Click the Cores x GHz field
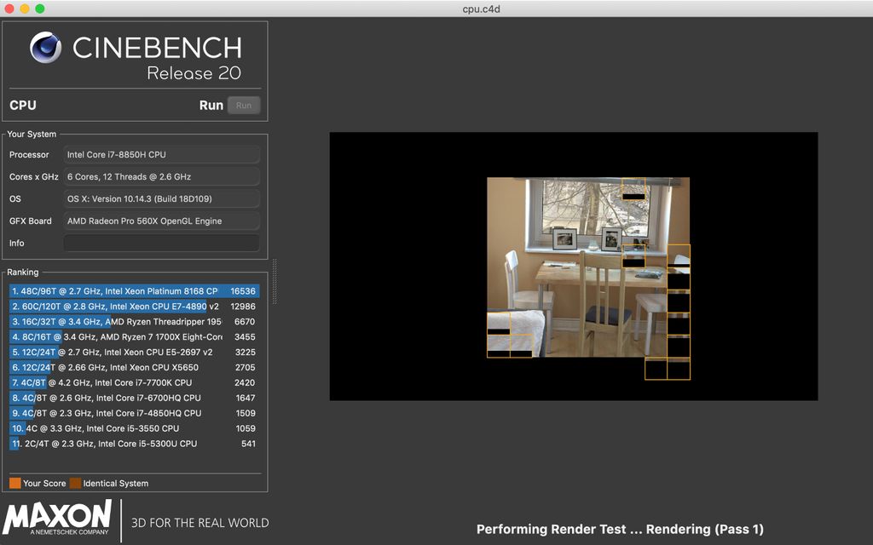The image size is (873, 545). point(161,176)
